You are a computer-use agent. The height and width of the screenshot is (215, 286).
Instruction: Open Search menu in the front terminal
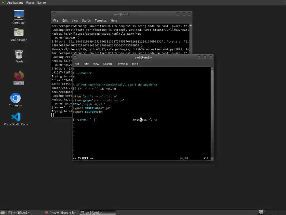tap(108, 64)
